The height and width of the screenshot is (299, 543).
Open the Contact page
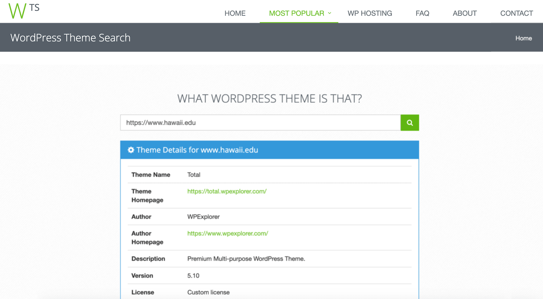coord(517,13)
